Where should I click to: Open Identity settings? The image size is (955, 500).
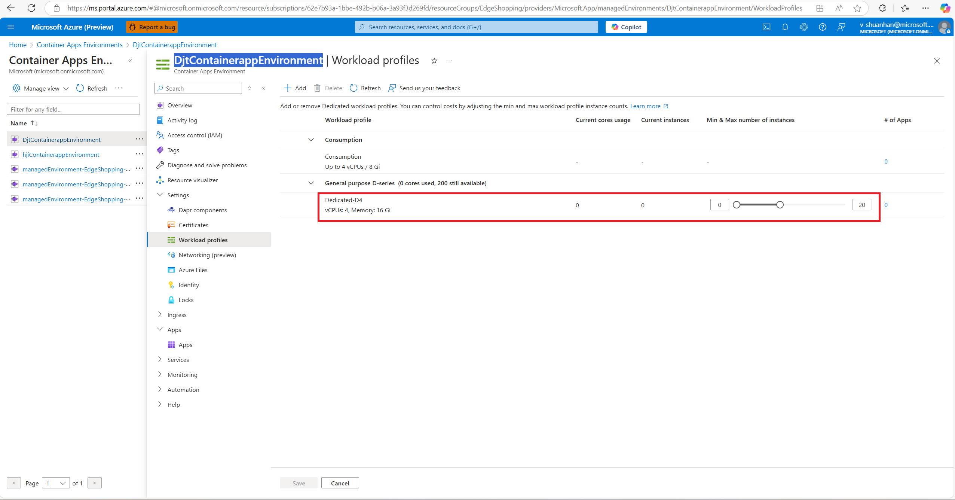click(x=189, y=285)
